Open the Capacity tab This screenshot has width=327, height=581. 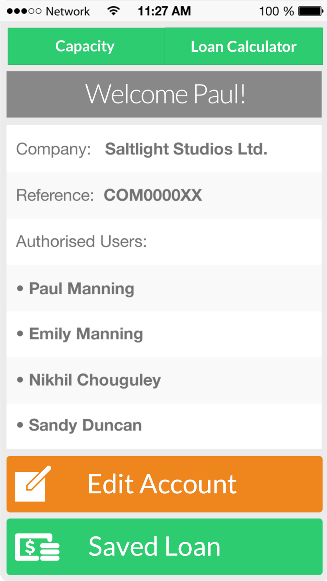(86, 46)
